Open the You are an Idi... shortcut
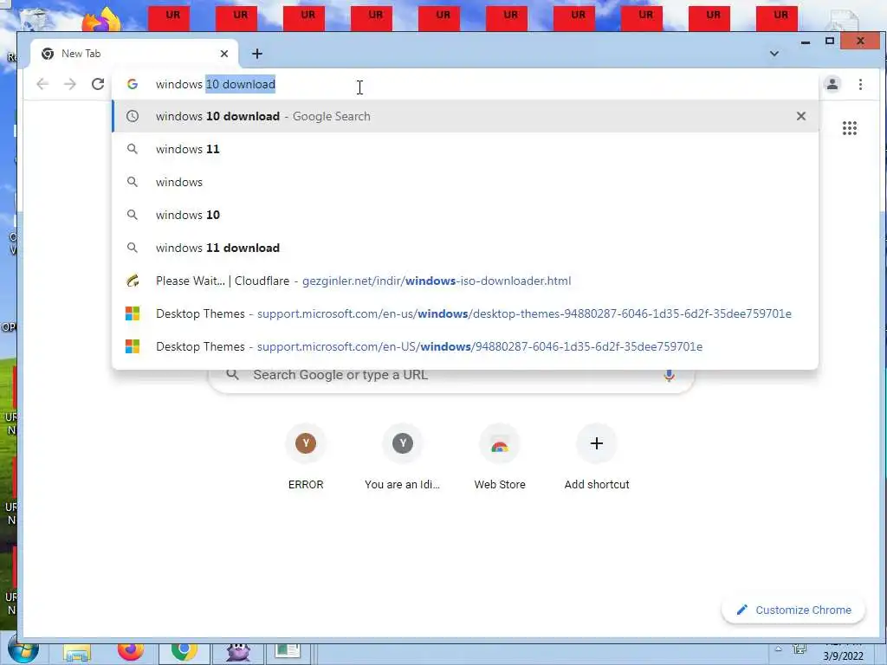The height and width of the screenshot is (665, 887). [x=402, y=458]
